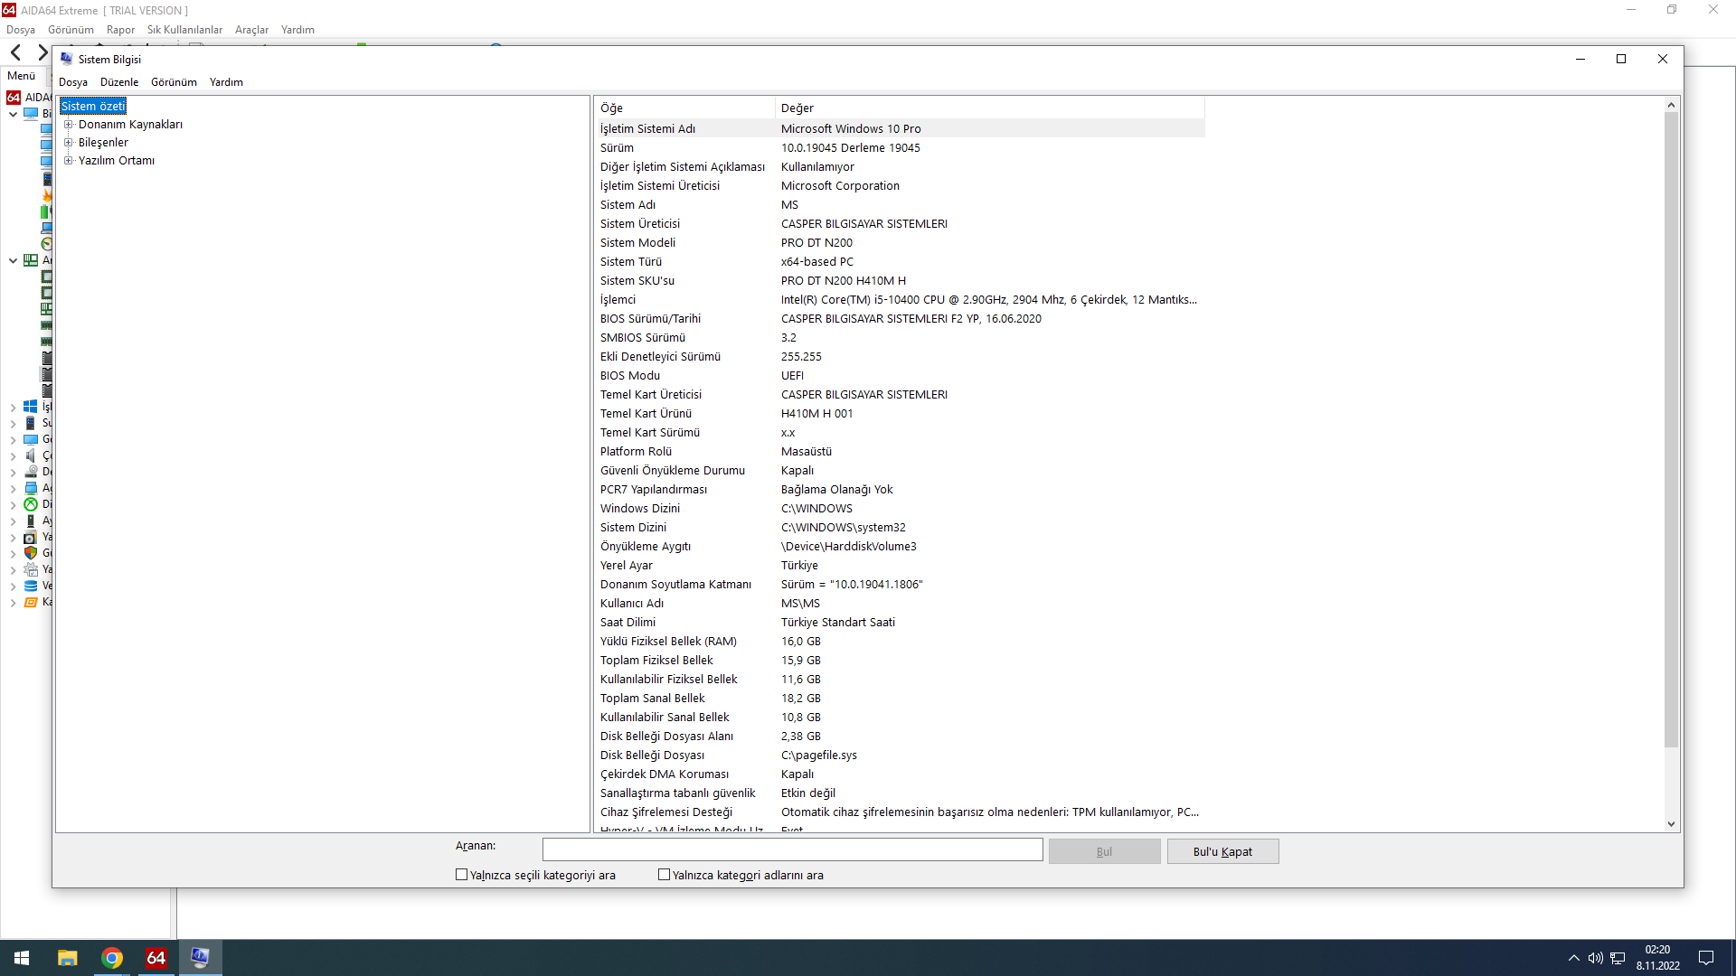Click the Windows logo icon in AIDA64 tree

pyautogui.click(x=31, y=407)
